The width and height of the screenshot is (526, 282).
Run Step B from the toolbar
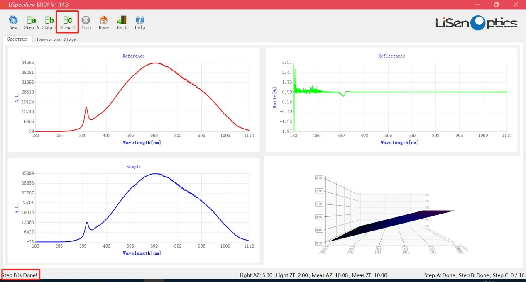(49, 22)
